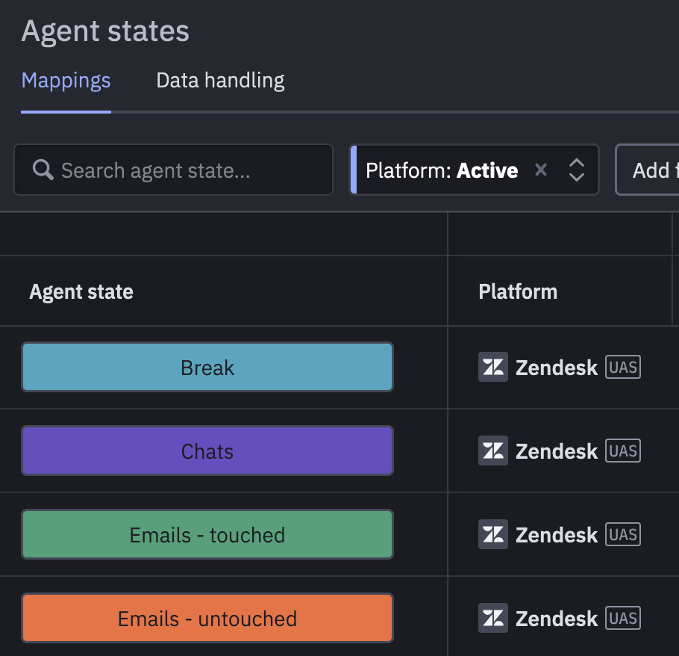This screenshot has width=679, height=656.
Task: Click the search magnifier icon
Action: [x=43, y=170]
